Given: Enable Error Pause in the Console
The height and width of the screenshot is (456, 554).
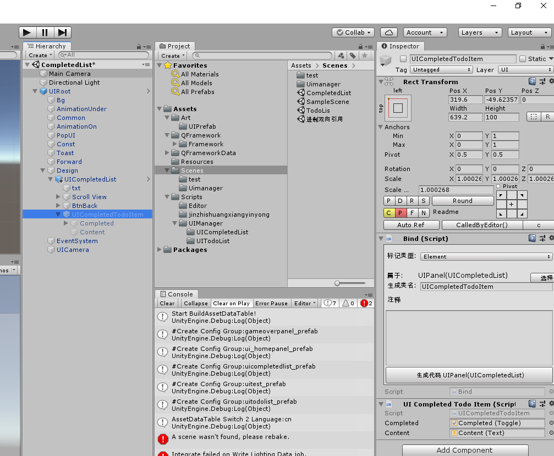Looking at the screenshot, I should [272, 303].
